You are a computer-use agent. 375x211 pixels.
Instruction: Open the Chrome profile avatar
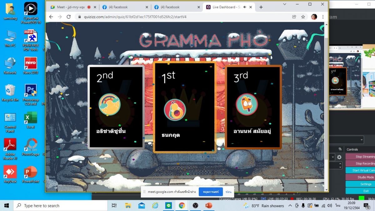tap(314, 17)
